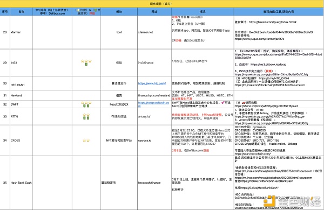Select the hecocash.finance URL cell
Image resolution: width=324 pixels, height=210 pixels.
pos(154,183)
